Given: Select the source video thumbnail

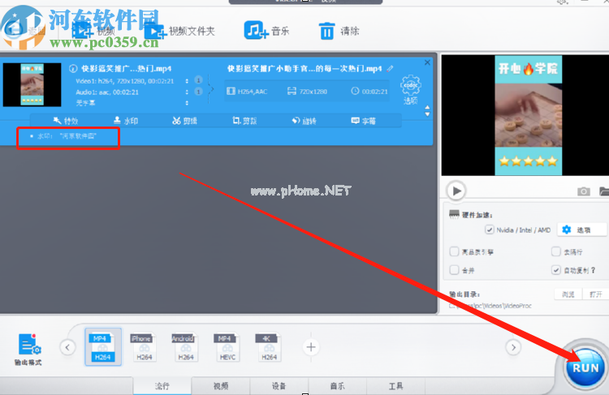Looking at the screenshot, I should pos(32,84).
